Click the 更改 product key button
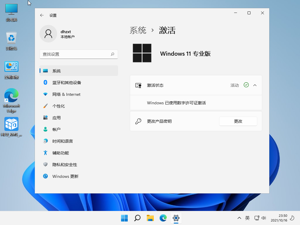The width and height of the screenshot is (300, 225). click(x=238, y=121)
